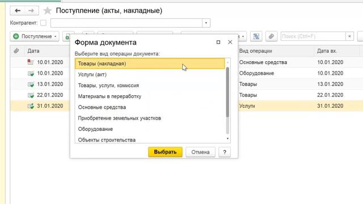Image resolution: width=363 pixels, height=204 pixels.
Task: Click 22.01.2020 in Дата вх. column
Action: 330,95
